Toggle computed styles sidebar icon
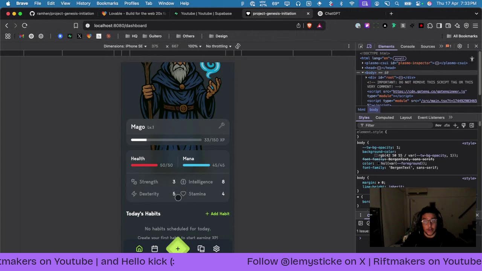482x271 pixels. 472,125
